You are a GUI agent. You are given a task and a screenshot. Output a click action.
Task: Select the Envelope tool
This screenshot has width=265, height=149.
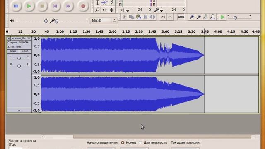click(104, 2)
